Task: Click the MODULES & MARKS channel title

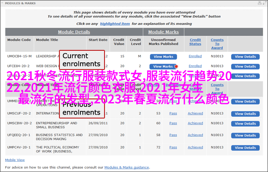Action: 21,3
